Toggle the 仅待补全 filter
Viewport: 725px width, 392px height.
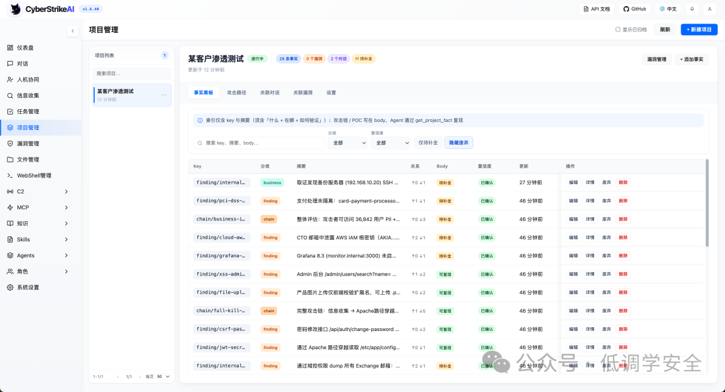[428, 143]
